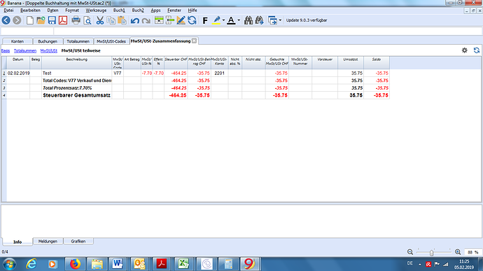Close the MwSt/USt-Zusammenfassung tab
The image size is (483, 271).
tap(195, 41)
